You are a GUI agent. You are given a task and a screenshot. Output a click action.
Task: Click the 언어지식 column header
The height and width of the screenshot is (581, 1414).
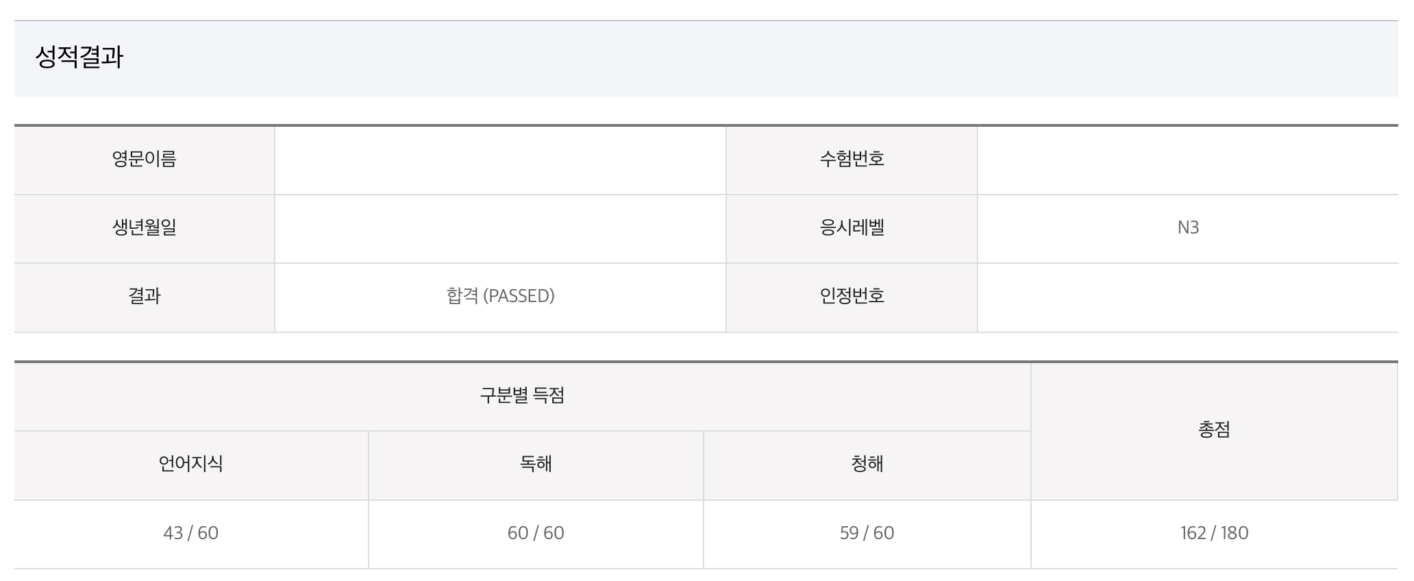click(x=190, y=464)
